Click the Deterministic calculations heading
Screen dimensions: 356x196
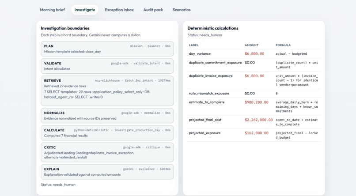(x=213, y=28)
